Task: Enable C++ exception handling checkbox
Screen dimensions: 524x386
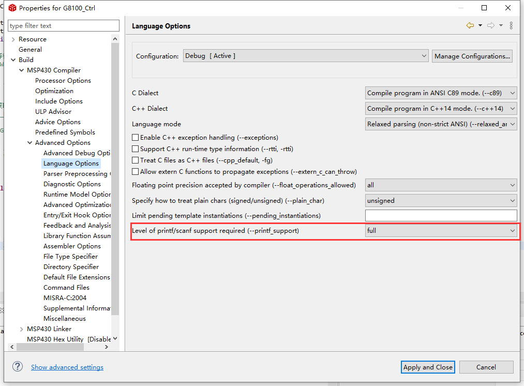Action: pyautogui.click(x=136, y=138)
